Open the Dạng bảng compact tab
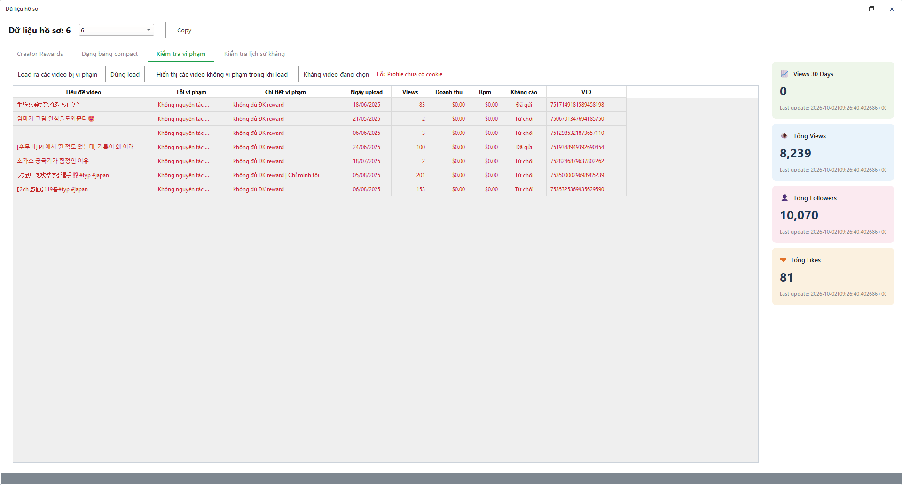This screenshot has height=485, width=902. click(110, 54)
